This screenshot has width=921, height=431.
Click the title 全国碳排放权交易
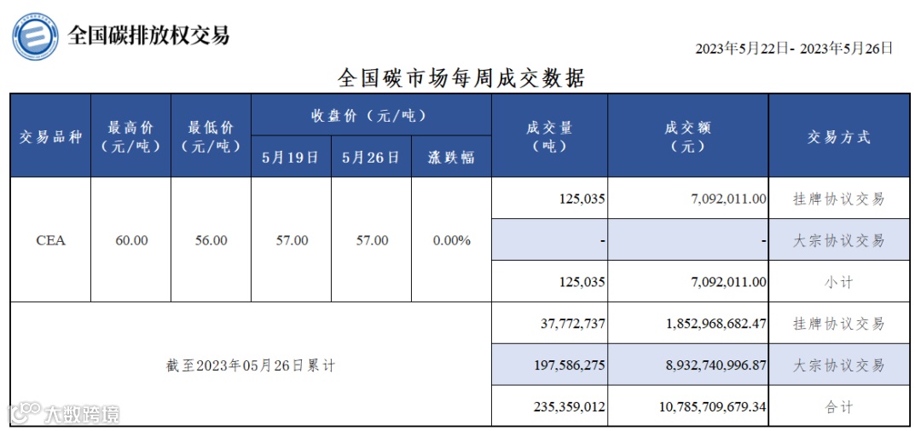pos(148,36)
